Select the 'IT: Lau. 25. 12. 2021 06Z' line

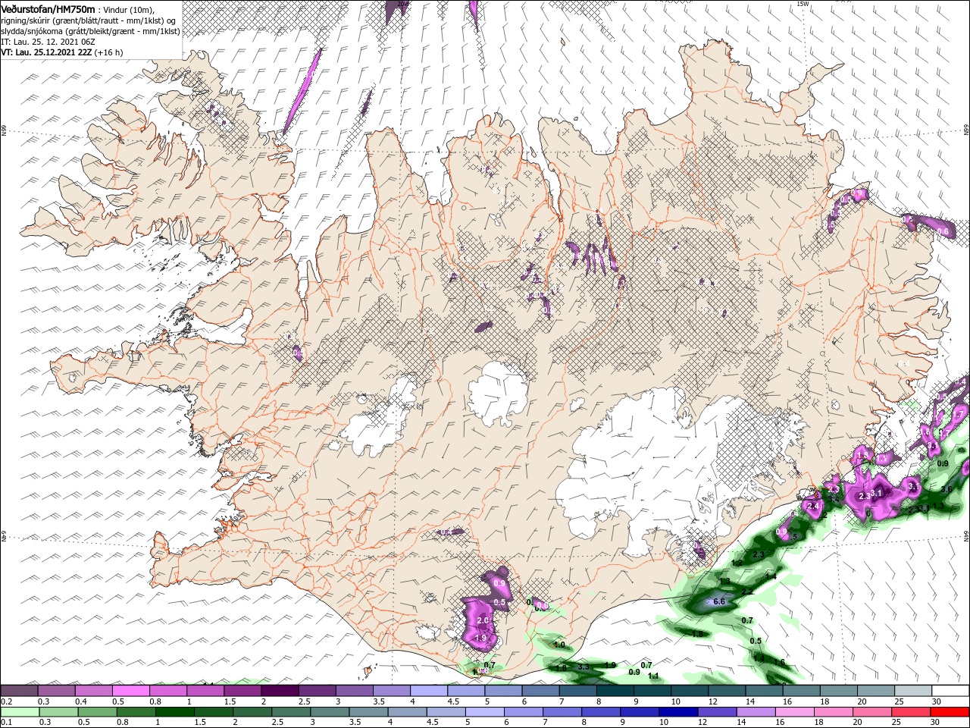coord(48,42)
